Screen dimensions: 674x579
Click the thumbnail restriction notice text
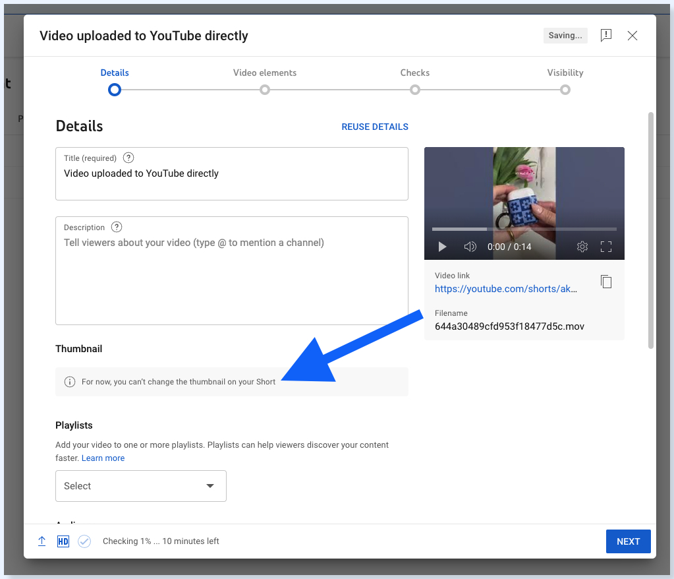click(179, 382)
